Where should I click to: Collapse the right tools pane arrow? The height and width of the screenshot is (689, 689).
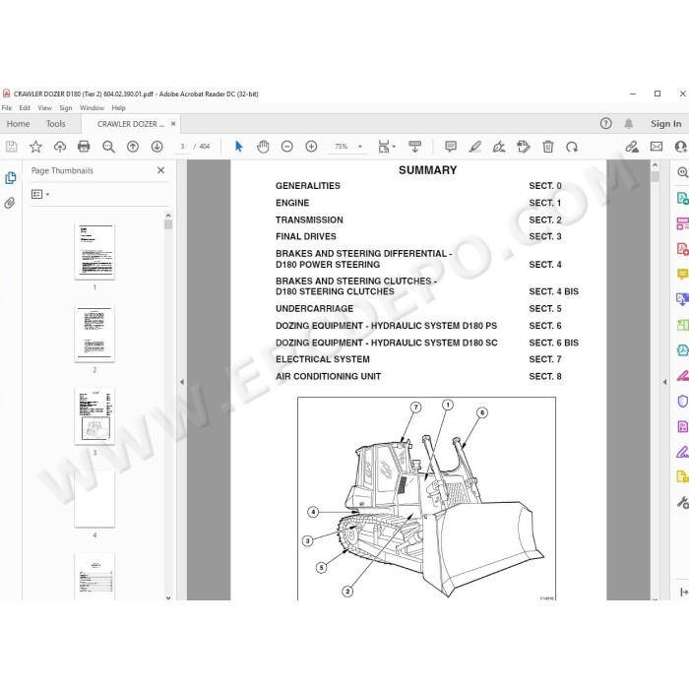pyautogui.click(x=664, y=382)
